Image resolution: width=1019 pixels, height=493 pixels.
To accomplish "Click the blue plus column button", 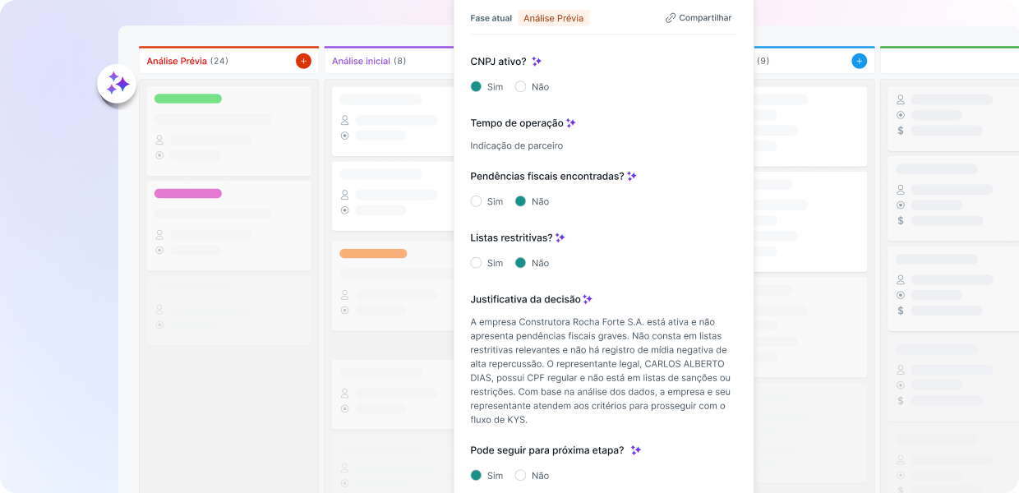I will 859,61.
